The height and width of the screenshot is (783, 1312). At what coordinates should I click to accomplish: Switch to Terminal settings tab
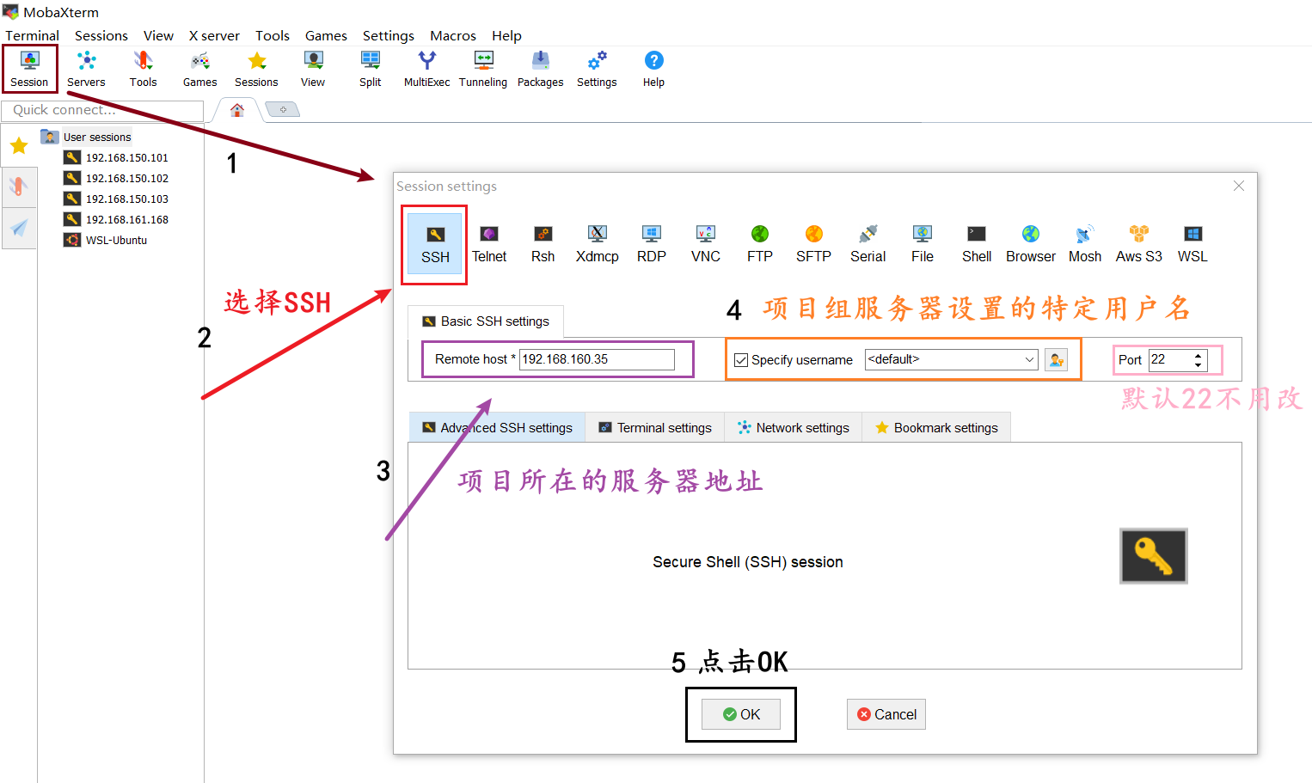[655, 427]
